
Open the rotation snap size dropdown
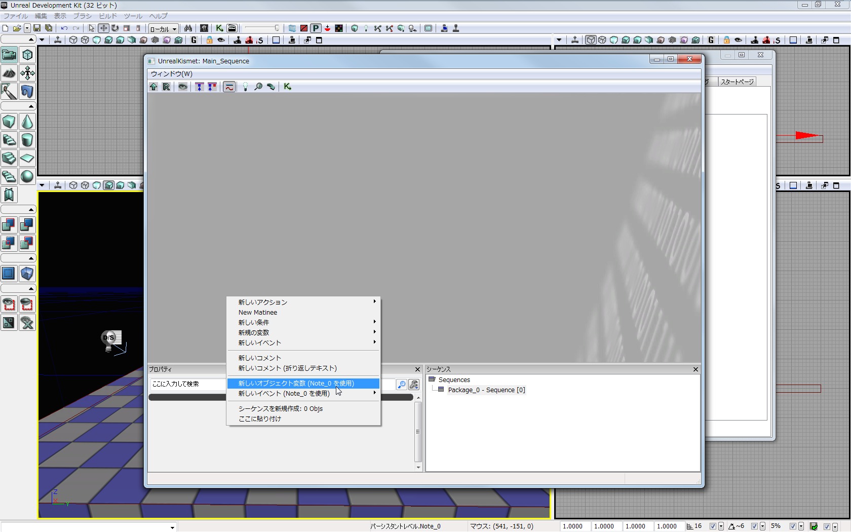[762, 526]
